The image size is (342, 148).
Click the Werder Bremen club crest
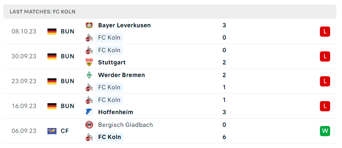coord(89,75)
